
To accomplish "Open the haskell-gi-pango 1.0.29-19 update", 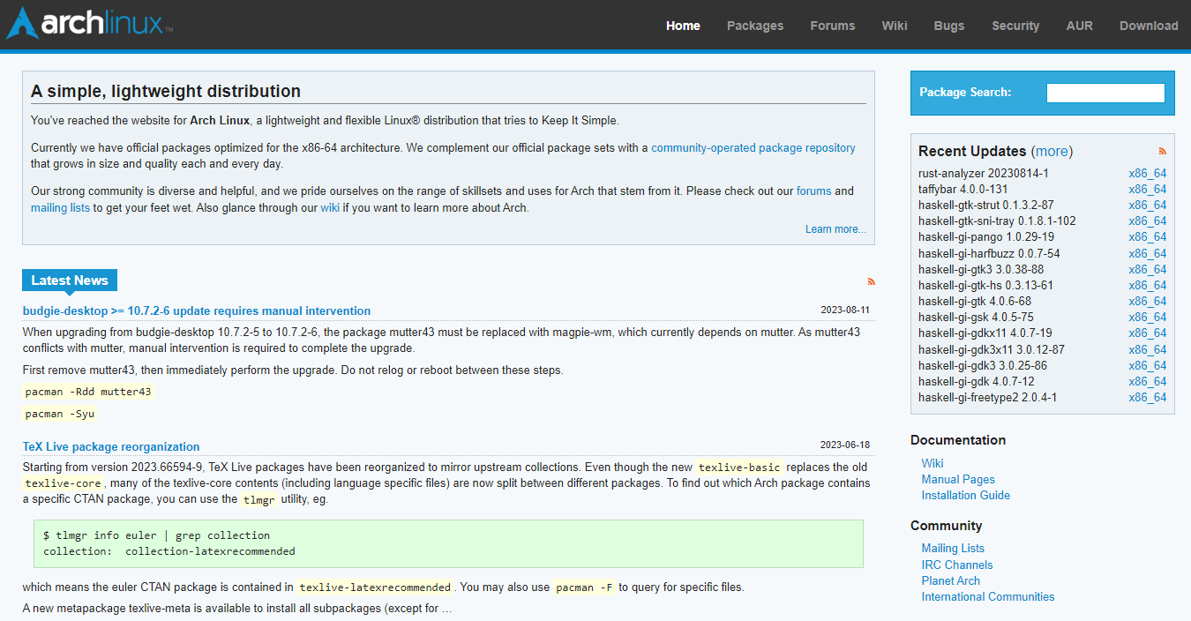I will [x=986, y=237].
